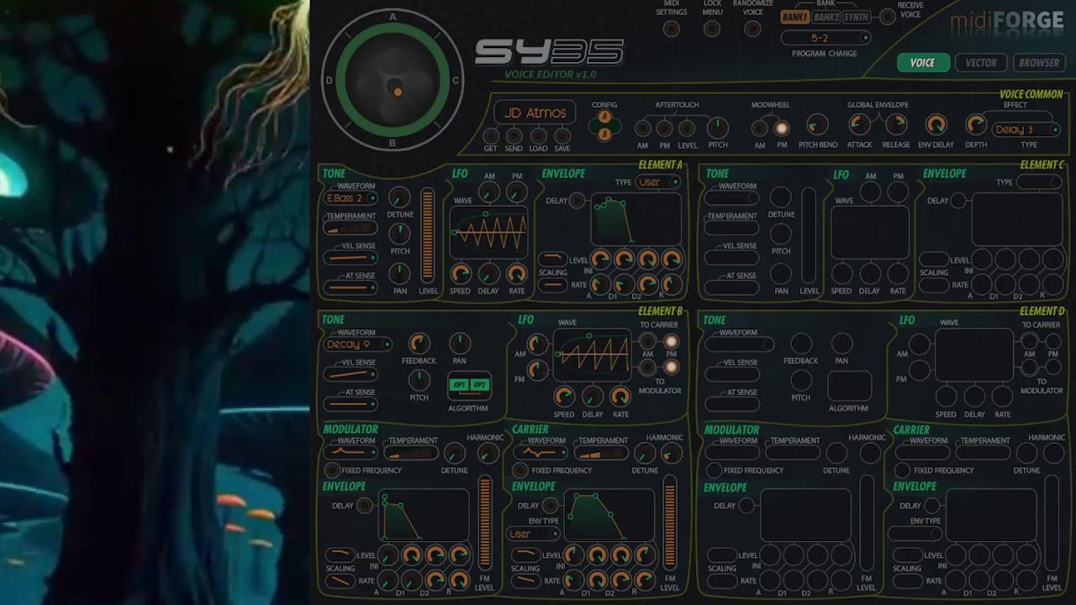The width and height of the screenshot is (1076, 605).
Task: Open Element A envelope Type User dropdown
Action: point(658,182)
